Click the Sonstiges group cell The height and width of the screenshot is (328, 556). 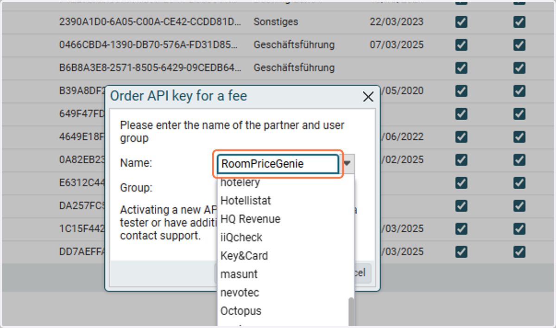(x=276, y=22)
